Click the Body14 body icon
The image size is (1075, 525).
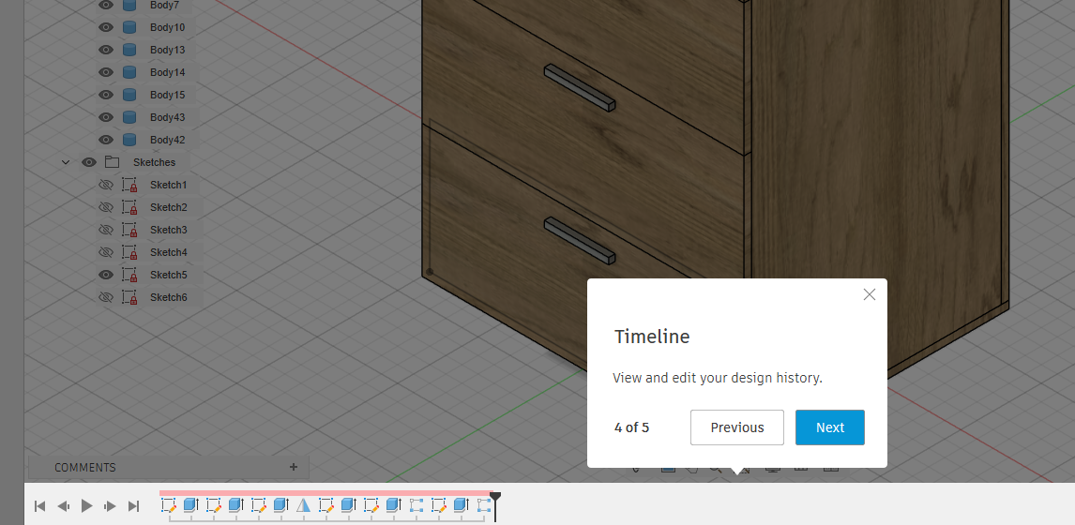[x=129, y=72]
